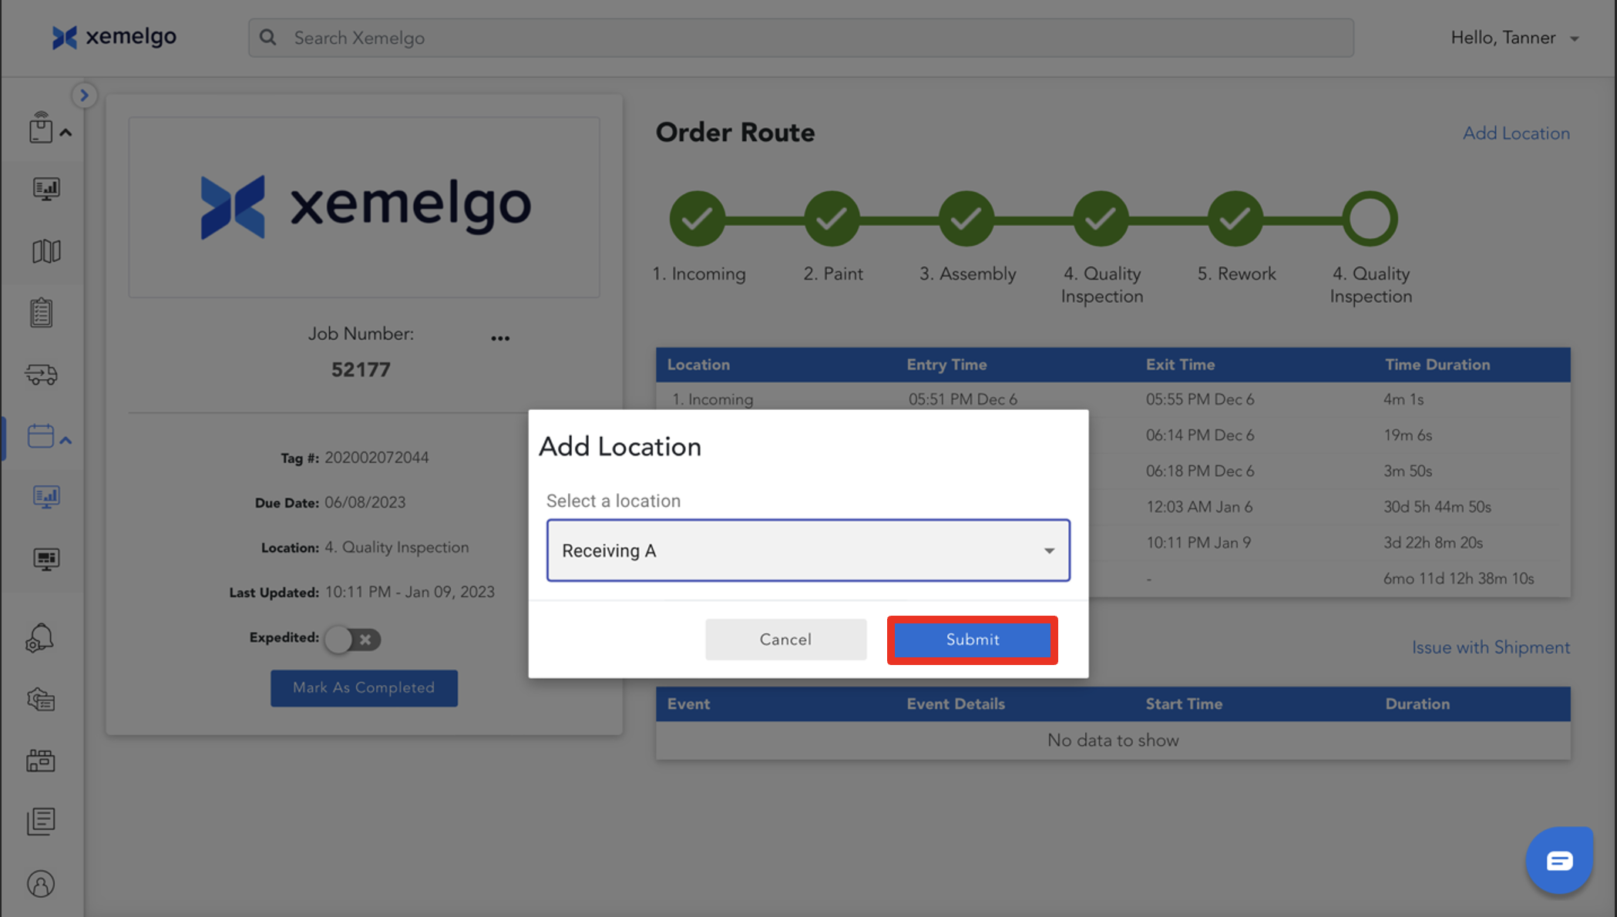
Task: Click the Add Location link
Action: pyautogui.click(x=1515, y=133)
